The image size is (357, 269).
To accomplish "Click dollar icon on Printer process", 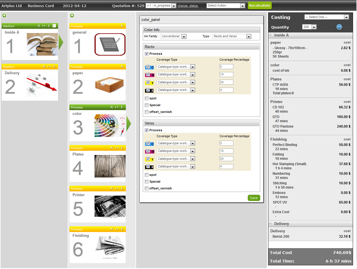I will coord(122,189).
